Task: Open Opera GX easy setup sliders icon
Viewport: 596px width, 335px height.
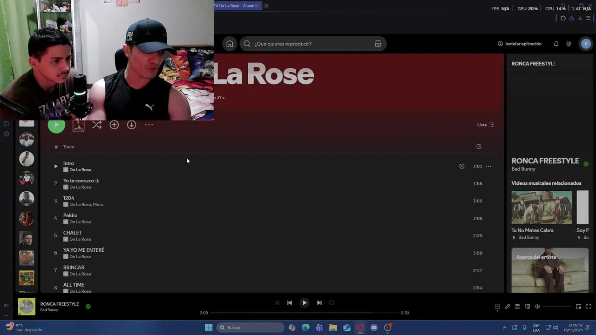Action: (x=588, y=18)
